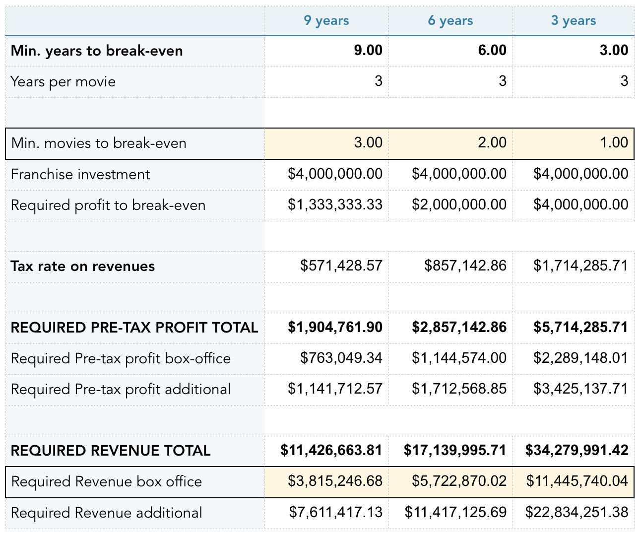Screen dimensions: 641x538
Task: Click the 'Required profit to break-even' label
Action: (x=108, y=205)
